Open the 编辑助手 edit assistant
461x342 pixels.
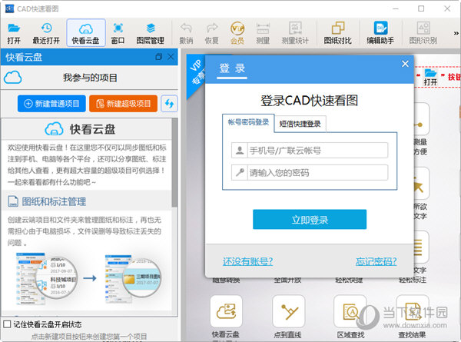[380, 33]
